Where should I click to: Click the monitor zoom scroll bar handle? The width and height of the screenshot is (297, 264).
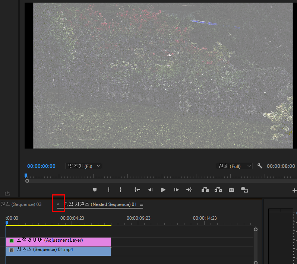(x=27, y=181)
